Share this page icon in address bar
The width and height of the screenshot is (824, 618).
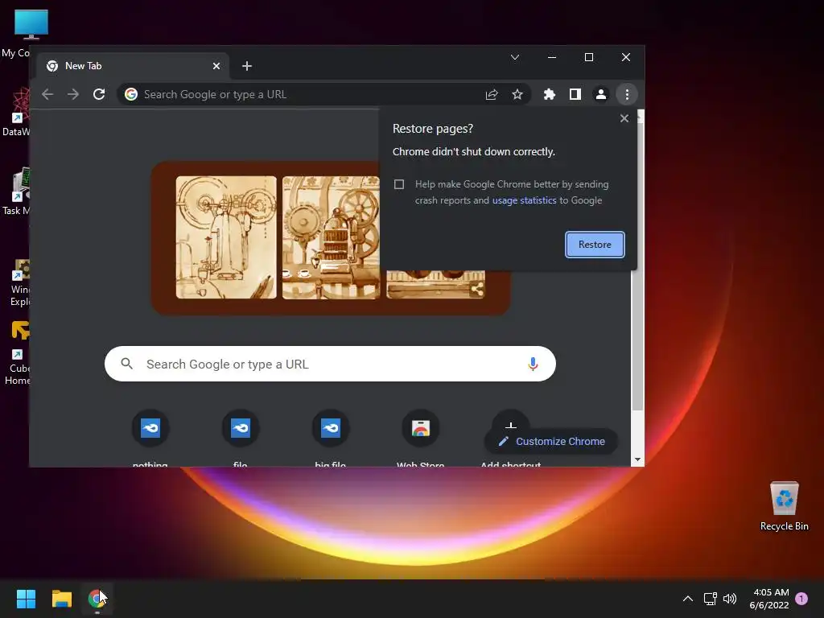tap(492, 94)
